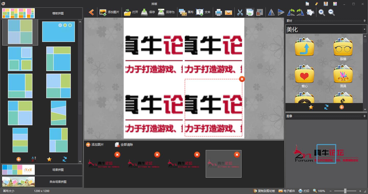Click the overlapping squares icon in toolbar

(259, 12)
